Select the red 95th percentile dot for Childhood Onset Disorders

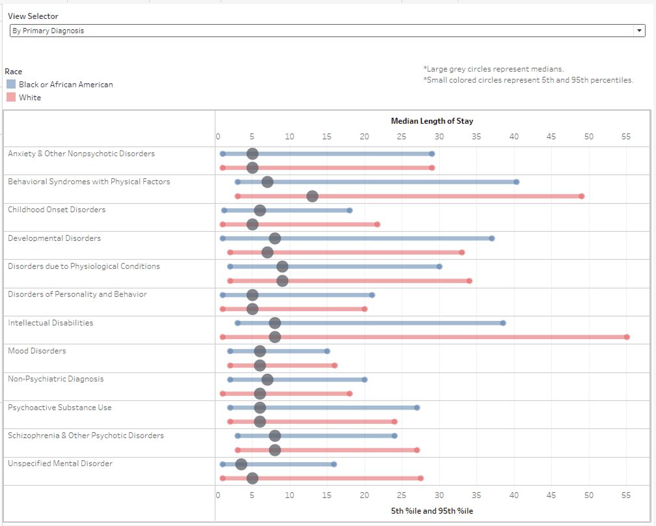tap(377, 225)
